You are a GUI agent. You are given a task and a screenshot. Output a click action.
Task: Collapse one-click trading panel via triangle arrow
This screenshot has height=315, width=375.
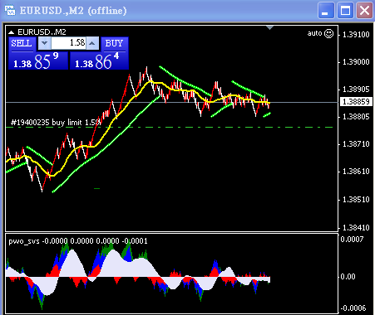click(12, 32)
